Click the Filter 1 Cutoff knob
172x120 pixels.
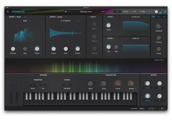pyautogui.click(x=108, y=25)
